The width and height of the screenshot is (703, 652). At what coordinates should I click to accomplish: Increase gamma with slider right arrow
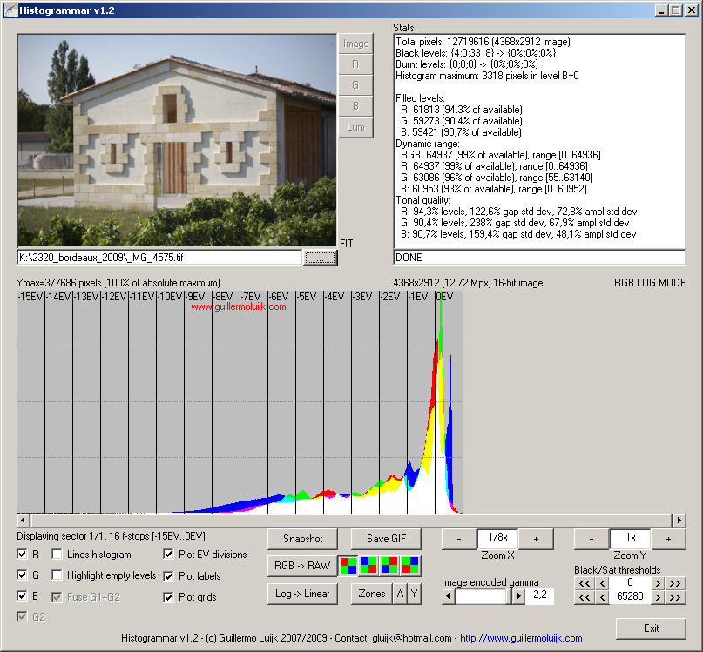[518, 596]
